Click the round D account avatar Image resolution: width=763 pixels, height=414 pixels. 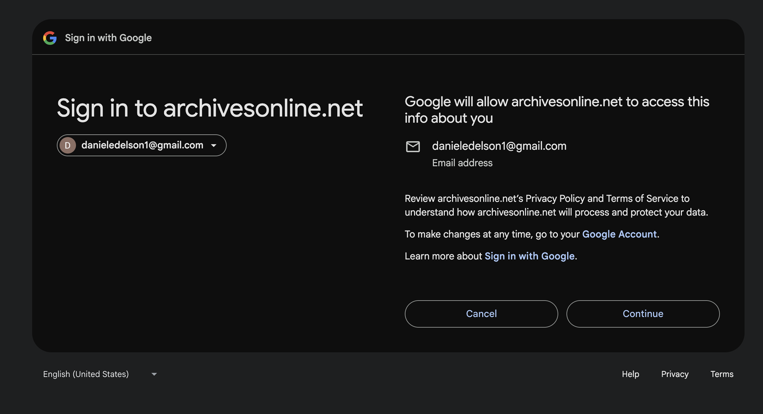[x=67, y=145]
